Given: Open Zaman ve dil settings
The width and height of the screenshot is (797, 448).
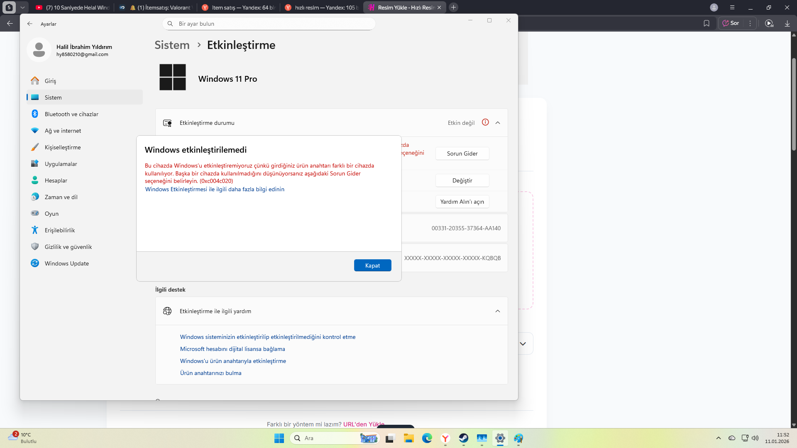Looking at the screenshot, I should tap(85, 197).
